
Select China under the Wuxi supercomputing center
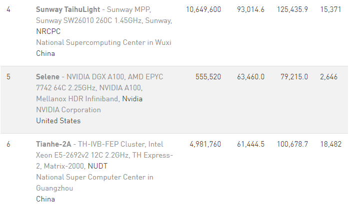pyautogui.click(x=45, y=53)
